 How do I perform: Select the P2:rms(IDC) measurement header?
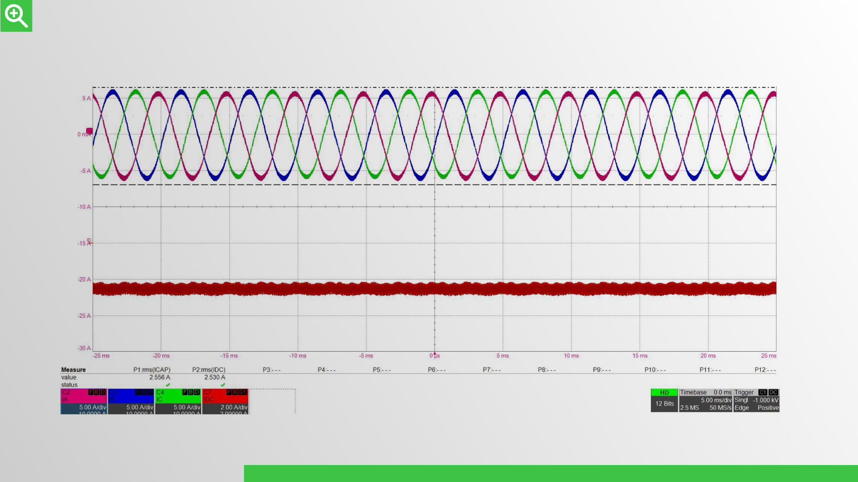coord(209,370)
